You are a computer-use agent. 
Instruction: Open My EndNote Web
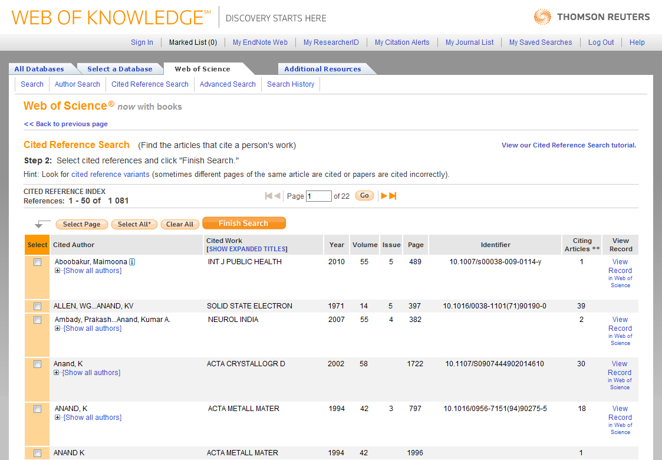[260, 42]
